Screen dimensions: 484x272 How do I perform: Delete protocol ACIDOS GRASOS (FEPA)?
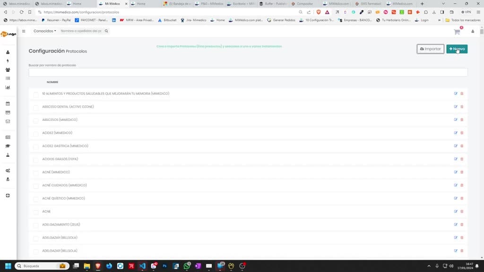[x=462, y=159]
